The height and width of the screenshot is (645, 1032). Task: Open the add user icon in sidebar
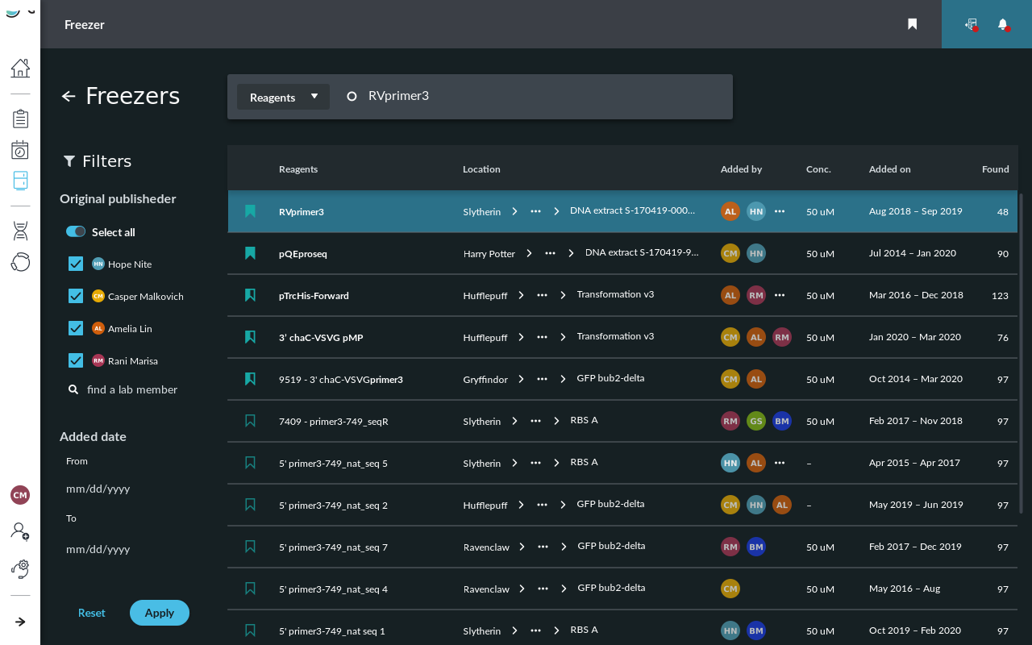[20, 531]
